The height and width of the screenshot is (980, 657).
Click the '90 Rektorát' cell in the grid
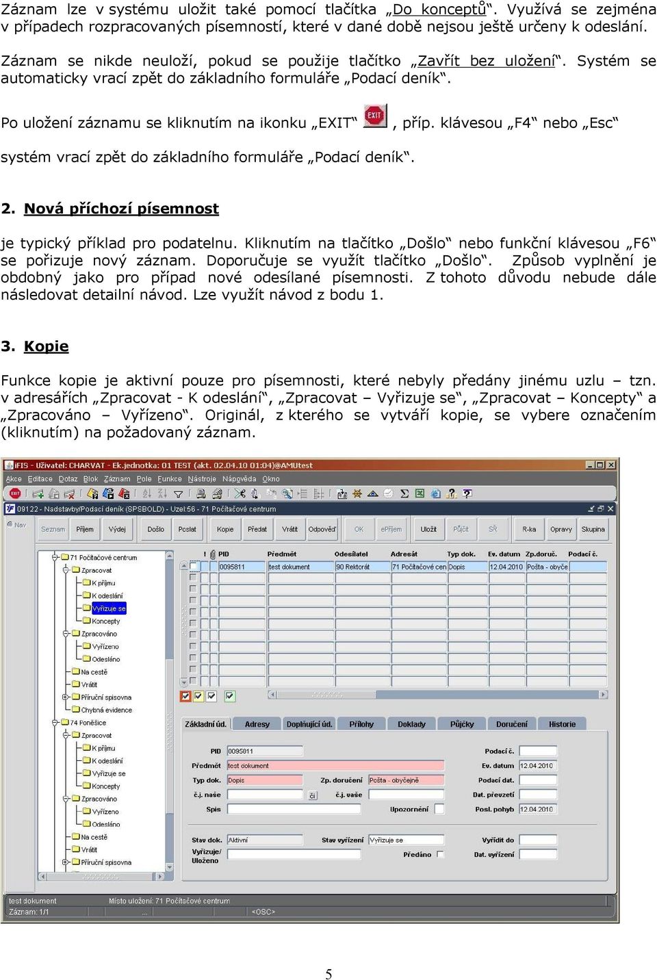pyautogui.click(x=361, y=567)
